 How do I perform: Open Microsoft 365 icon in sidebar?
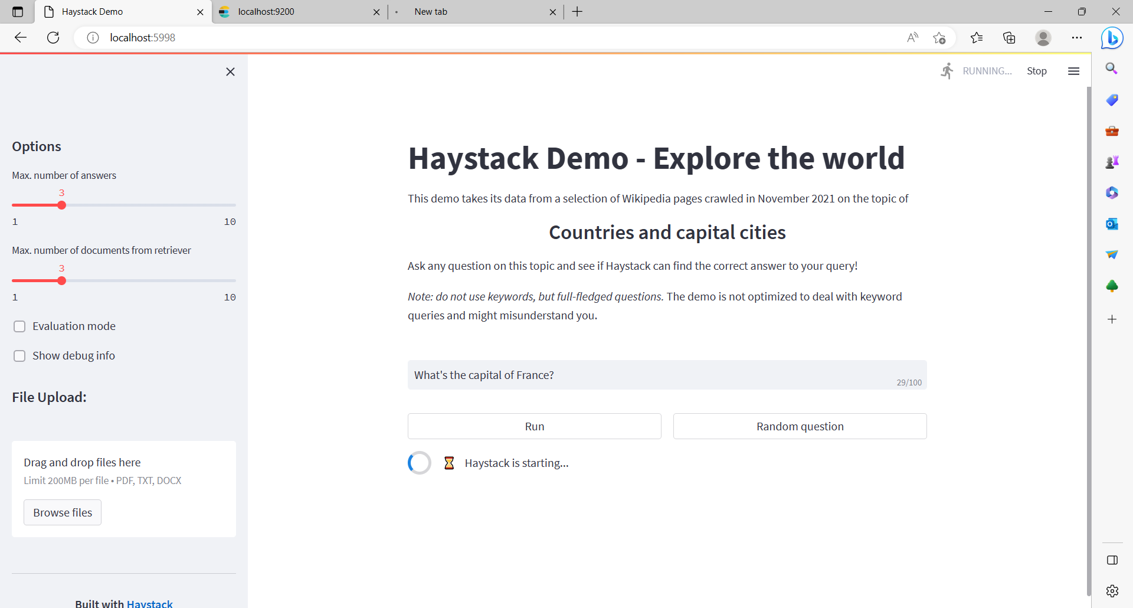(x=1112, y=192)
